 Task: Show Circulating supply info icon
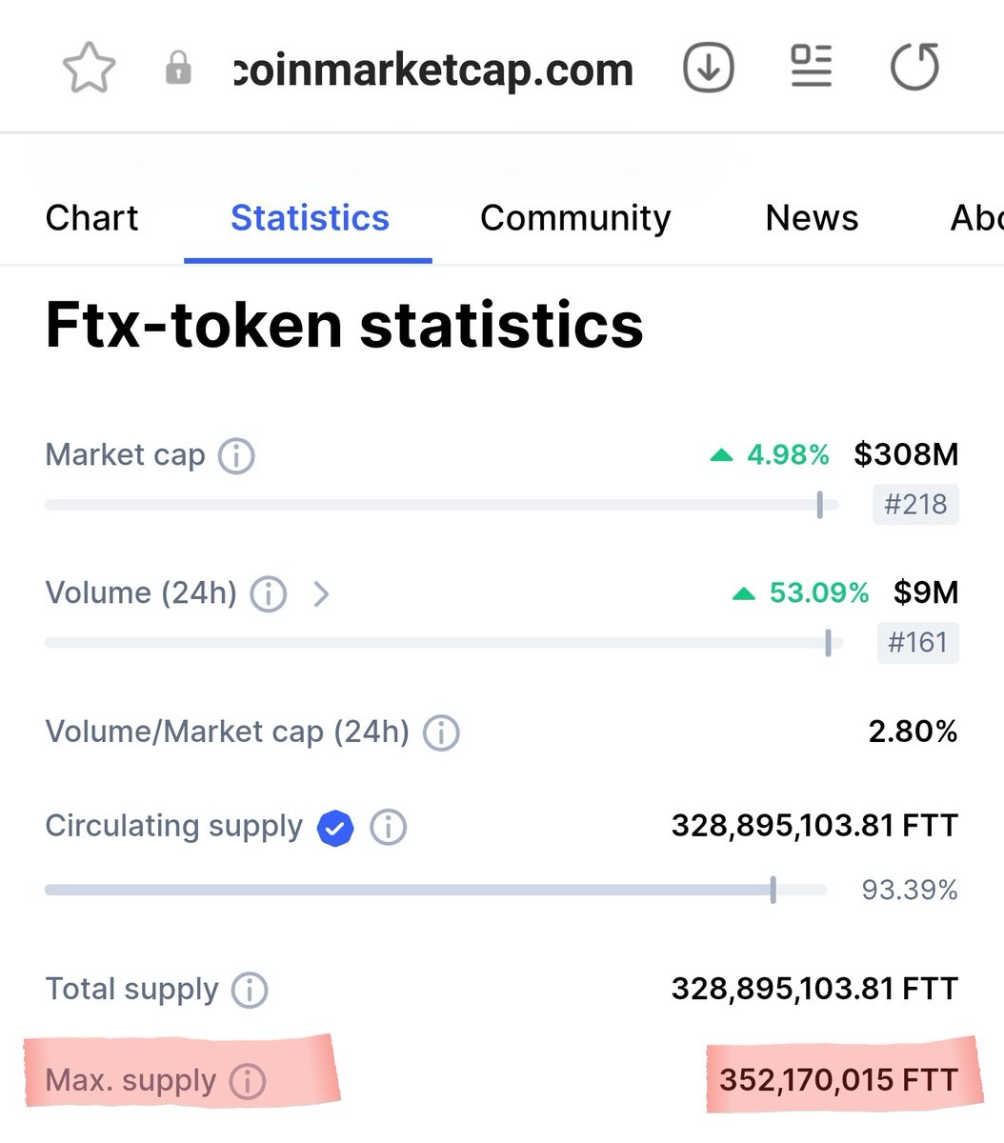pos(388,827)
